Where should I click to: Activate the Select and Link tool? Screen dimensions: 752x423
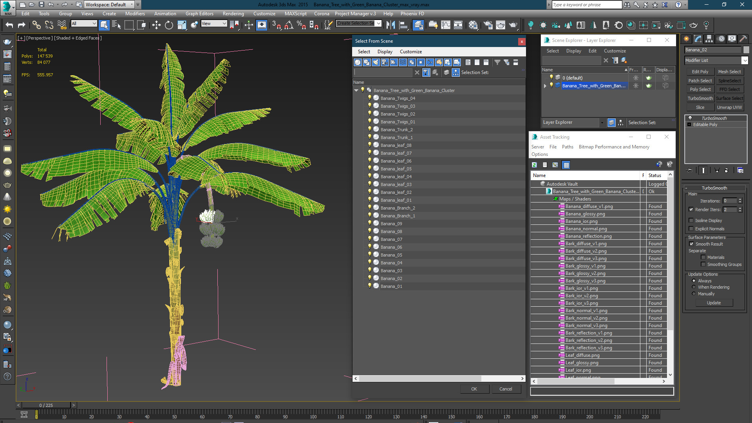click(x=36, y=25)
